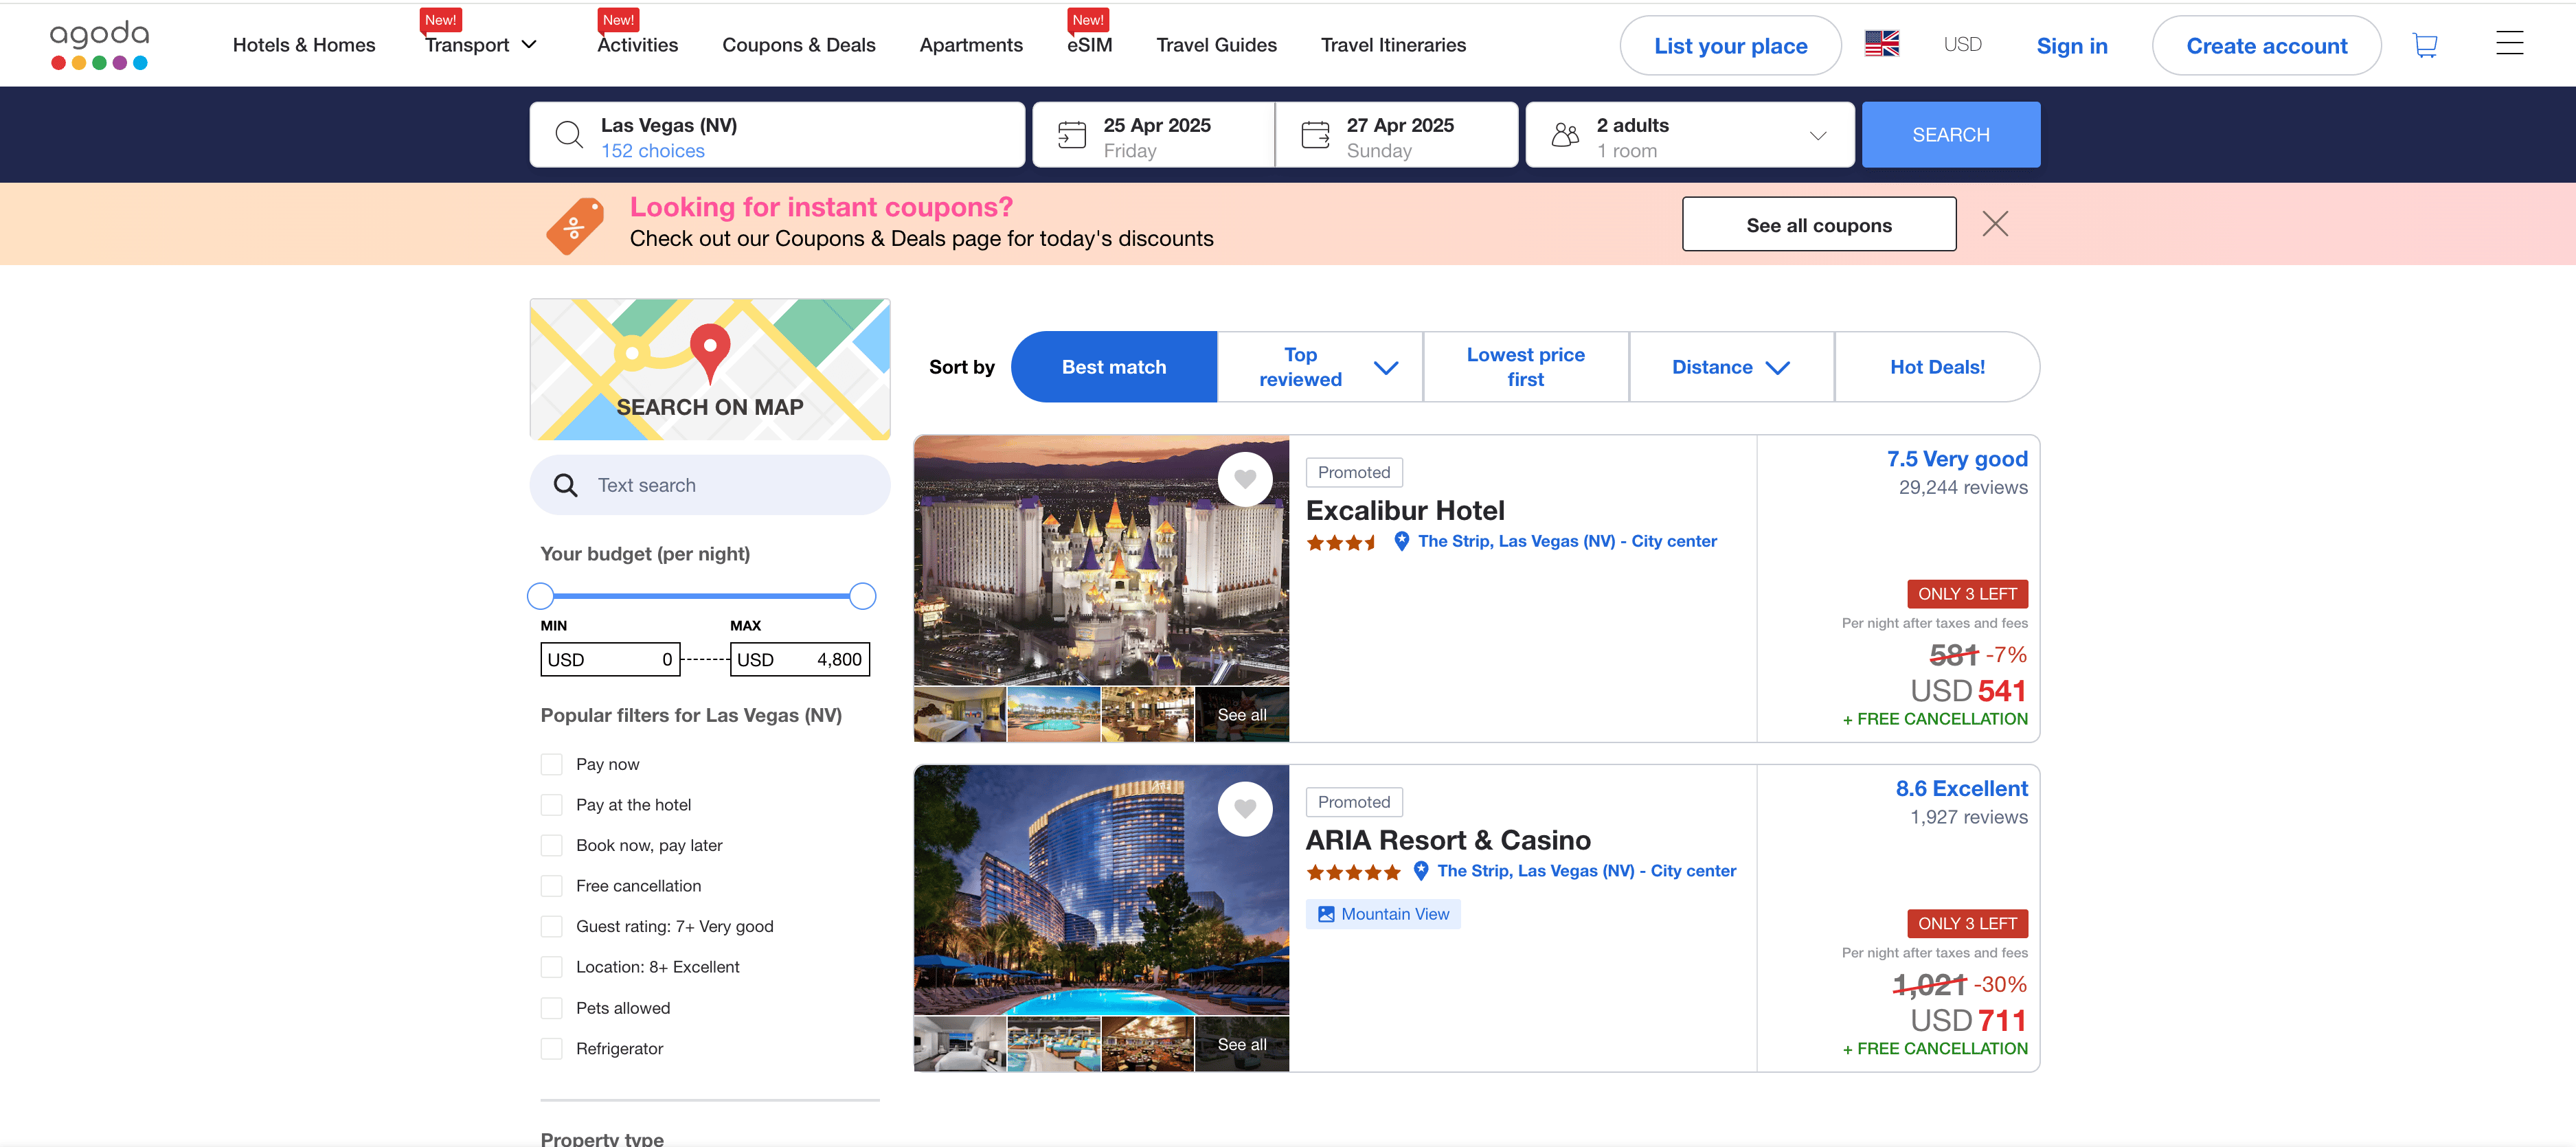Click Create account button
Viewport: 2576px width, 1147px height.
click(x=2266, y=45)
